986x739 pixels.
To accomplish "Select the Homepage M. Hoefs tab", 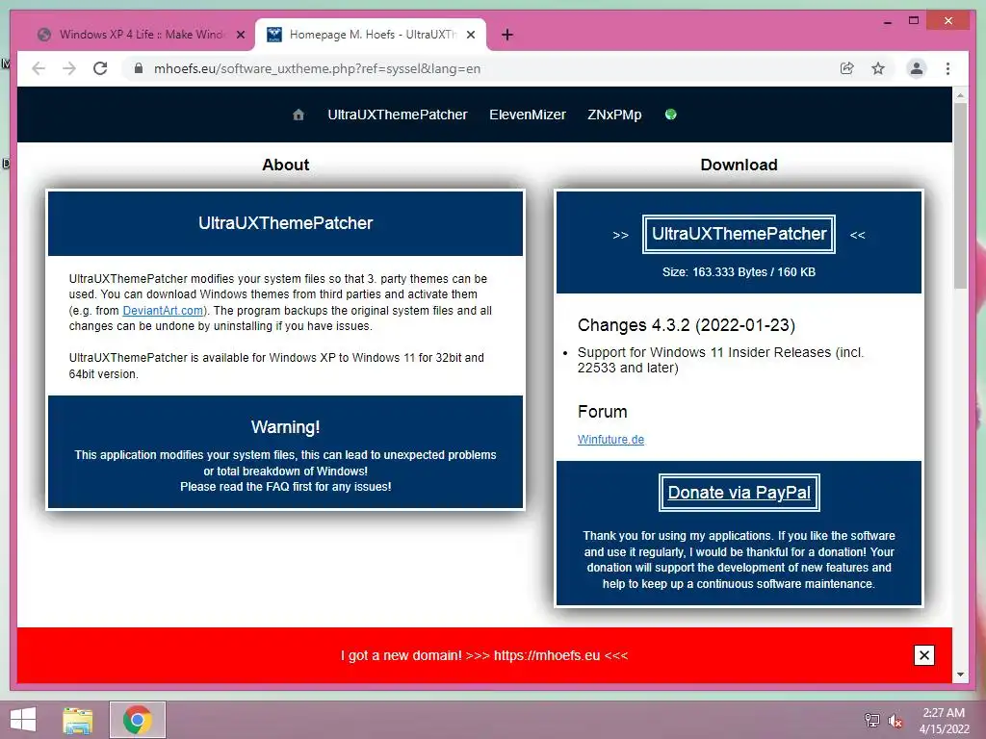I will 371,35.
